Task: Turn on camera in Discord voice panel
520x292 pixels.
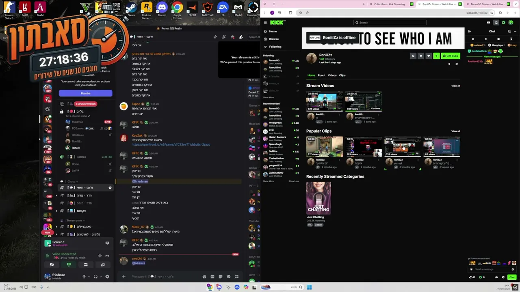Action: click(52, 265)
